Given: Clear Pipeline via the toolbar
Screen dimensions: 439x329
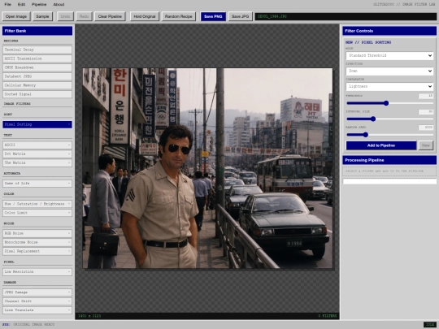Looking at the screenshot, I should coord(110,16).
